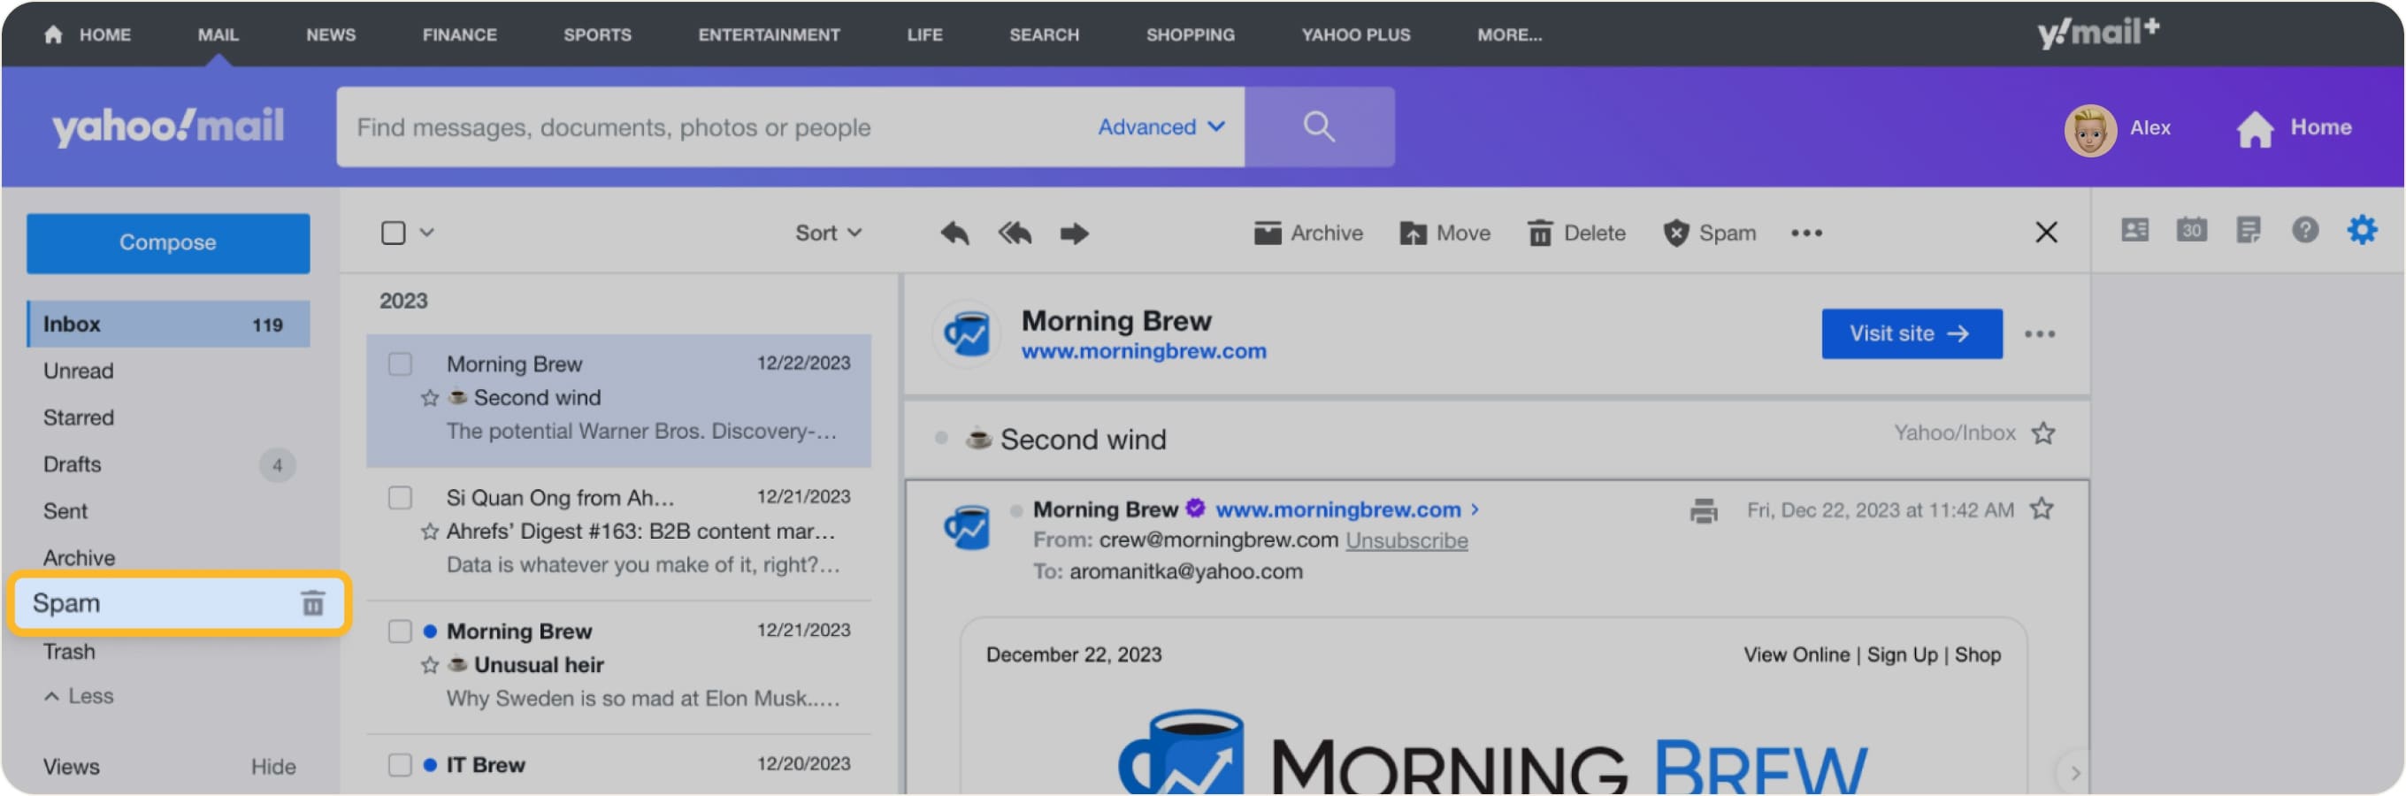The image size is (2406, 796).
Task: Collapse the folder list with Less
Action: point(79,695)
